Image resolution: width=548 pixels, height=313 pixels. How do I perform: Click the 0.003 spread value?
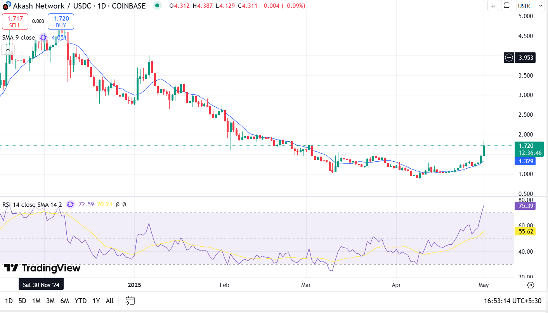pos(38,21)
